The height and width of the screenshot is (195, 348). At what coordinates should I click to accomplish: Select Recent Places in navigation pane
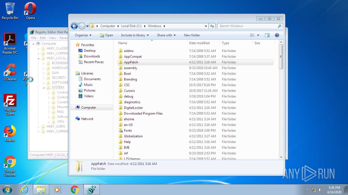pos(94,62)
